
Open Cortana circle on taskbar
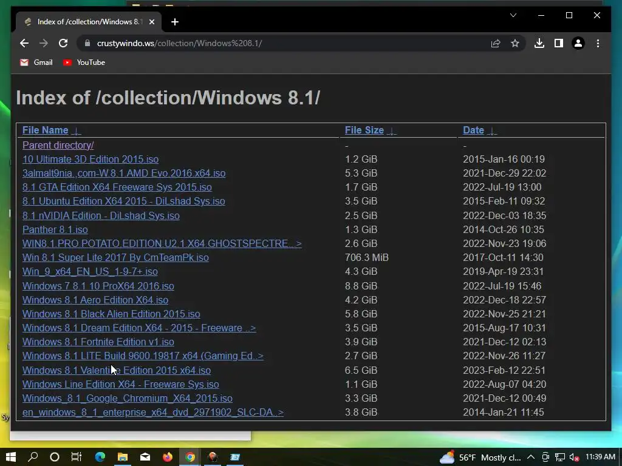(55, 457)
